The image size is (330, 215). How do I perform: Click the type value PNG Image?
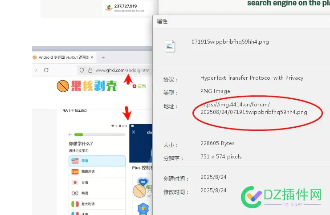tap(215, 91)
